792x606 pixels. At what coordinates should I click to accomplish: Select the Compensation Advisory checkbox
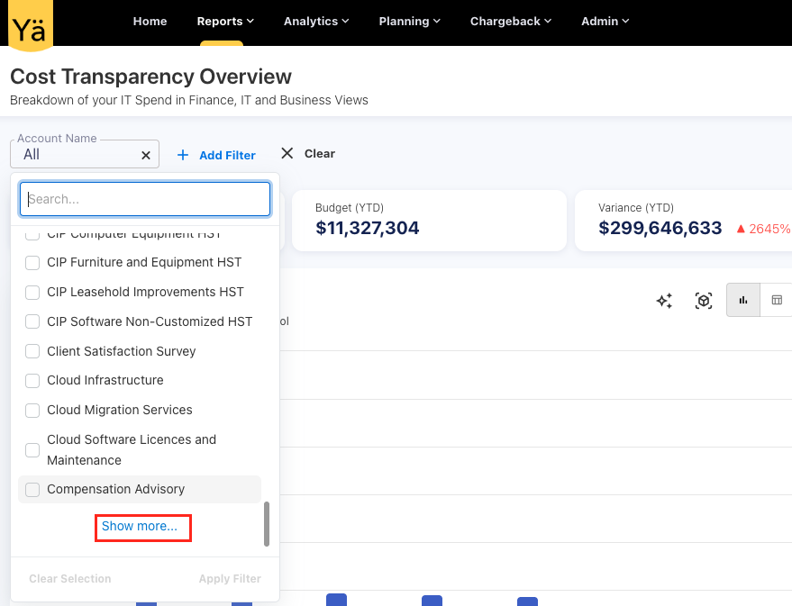pos(32,490)
